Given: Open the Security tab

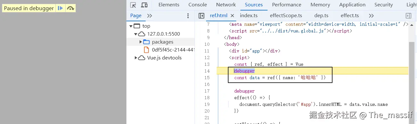Looking at the screenshot, I should (x=383, y=5).
